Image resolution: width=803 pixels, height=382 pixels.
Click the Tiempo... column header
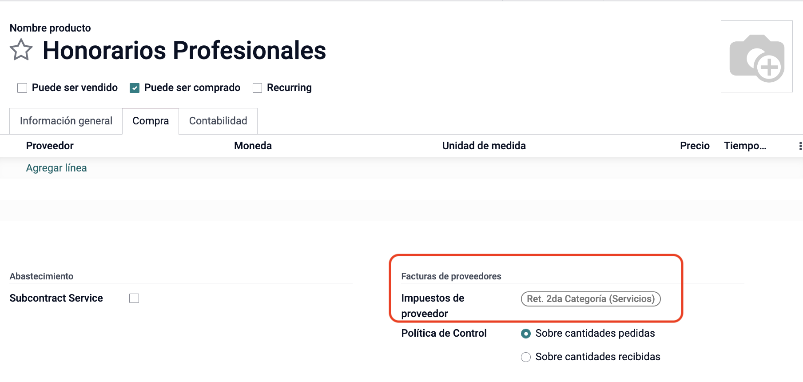click(x=745, y=146)
